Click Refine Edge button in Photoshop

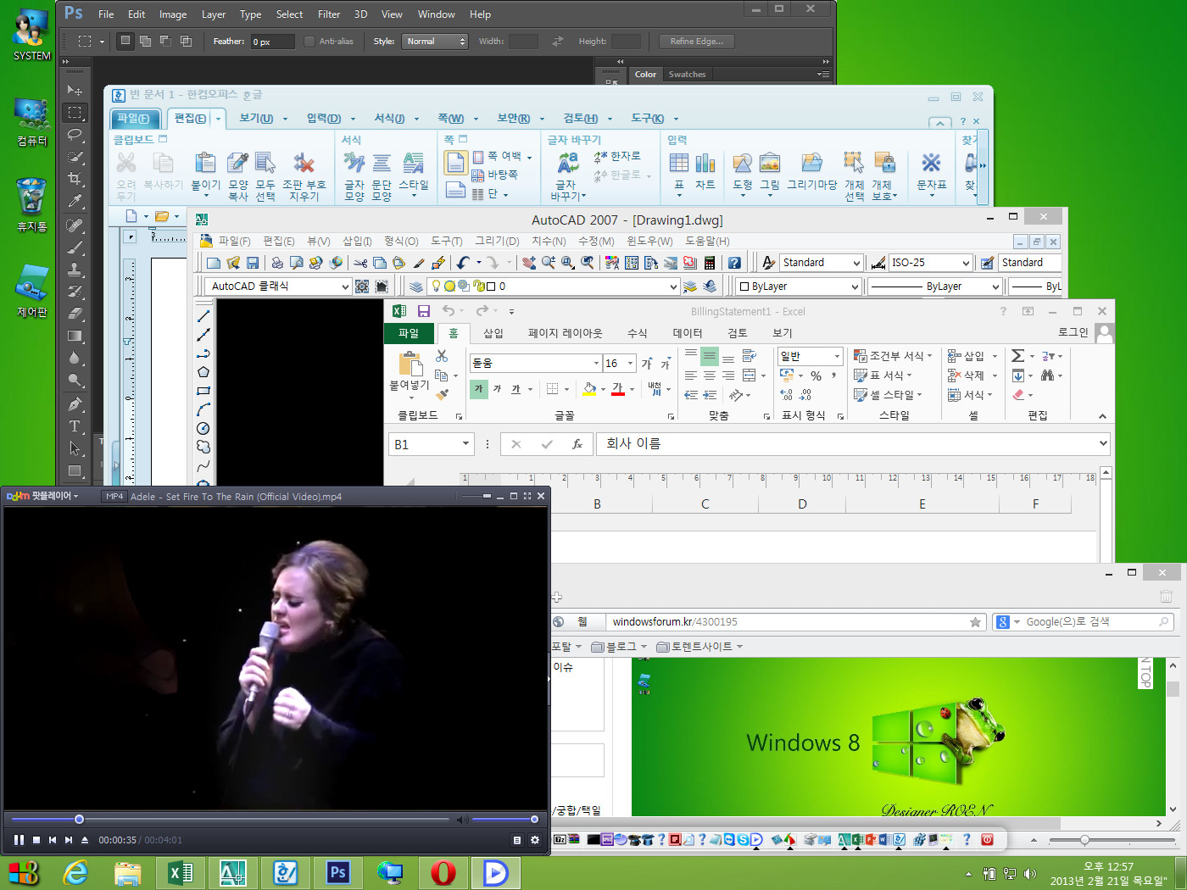(697, 41)
